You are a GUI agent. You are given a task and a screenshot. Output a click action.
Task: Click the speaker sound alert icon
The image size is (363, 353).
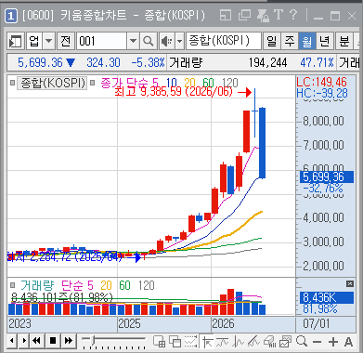point(167,41)
